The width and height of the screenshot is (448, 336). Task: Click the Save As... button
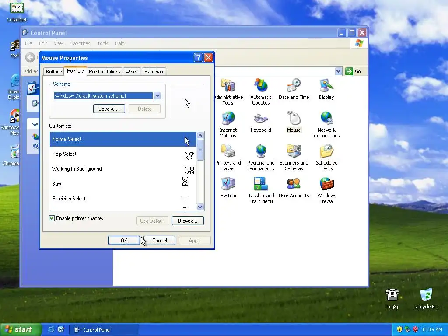tap(109, 109)
